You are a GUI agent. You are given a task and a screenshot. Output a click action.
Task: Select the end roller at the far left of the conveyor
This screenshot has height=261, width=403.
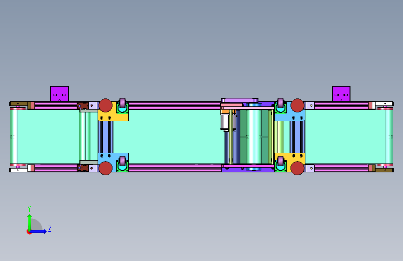click(x=14, y=137)
